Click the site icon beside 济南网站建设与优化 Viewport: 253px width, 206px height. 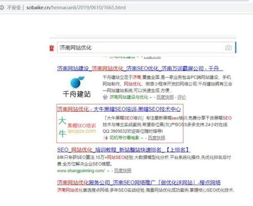tap(105, 97)
